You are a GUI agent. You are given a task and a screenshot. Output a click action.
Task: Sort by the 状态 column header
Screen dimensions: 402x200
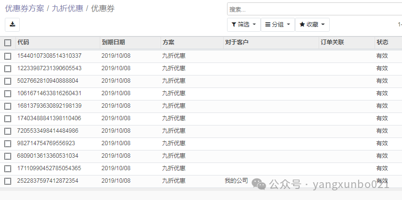coord(388,42)
